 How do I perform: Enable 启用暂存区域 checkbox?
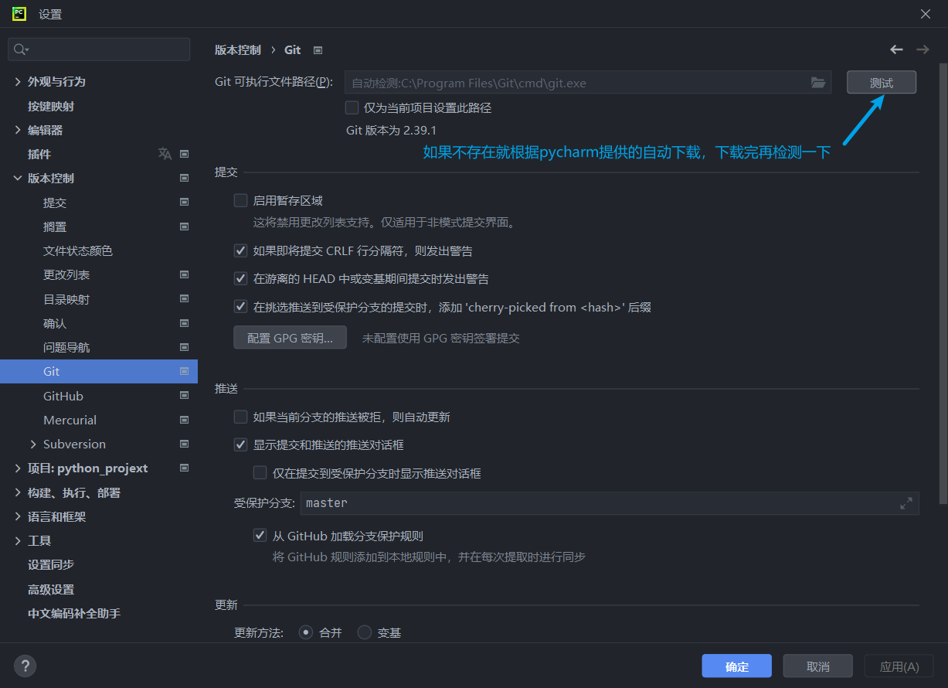tap(240, 200)
